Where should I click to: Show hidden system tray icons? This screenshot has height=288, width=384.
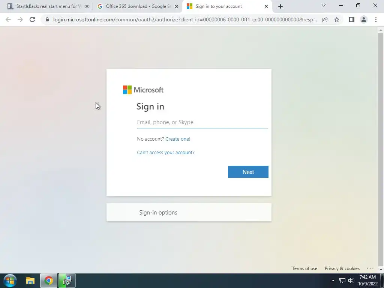point(333,280)
